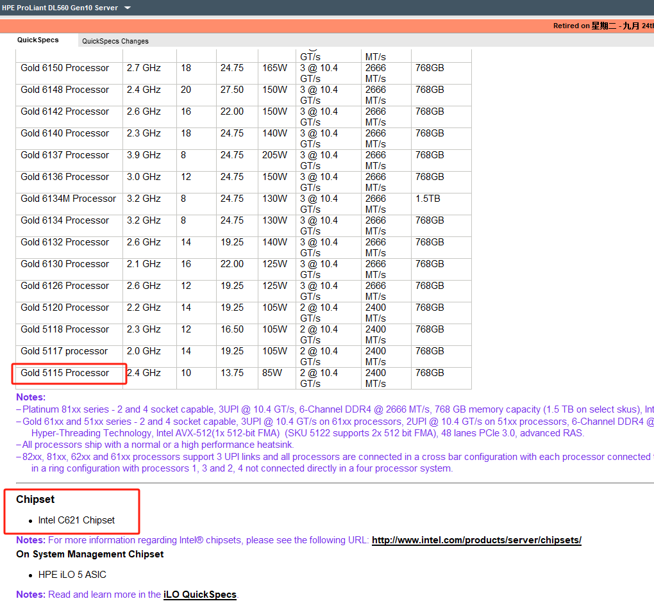Click the '16.50' cache value of Gold 5118
The width and height of the screenshot is (654, 608).
pos(232,329)
